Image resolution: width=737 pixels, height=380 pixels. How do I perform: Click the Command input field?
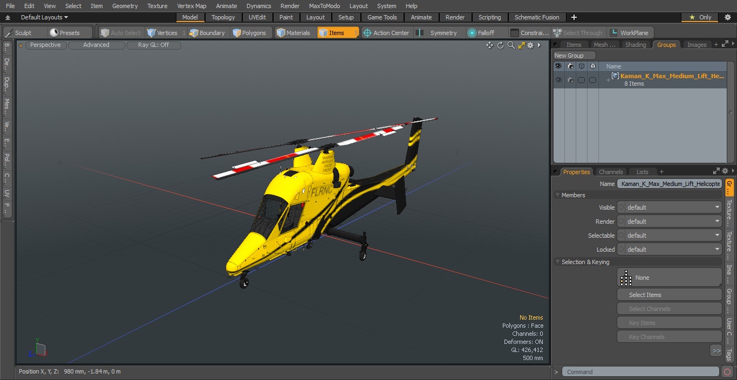640,372
